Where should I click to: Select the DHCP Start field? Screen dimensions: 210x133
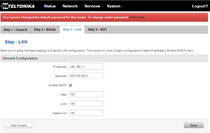pyautogui.click(x=86, y=94)
